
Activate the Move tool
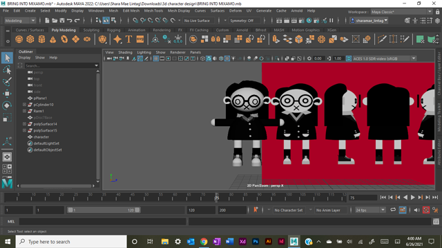(7, 94)
